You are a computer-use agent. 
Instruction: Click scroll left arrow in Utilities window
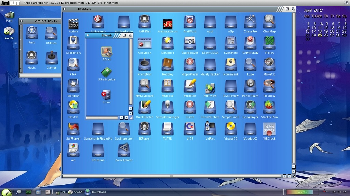(284, 176)
